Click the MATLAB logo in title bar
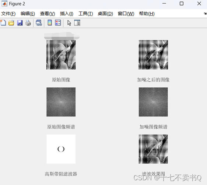Image resolution: width=207 pixels, height=185 pixels. (4, 4)
